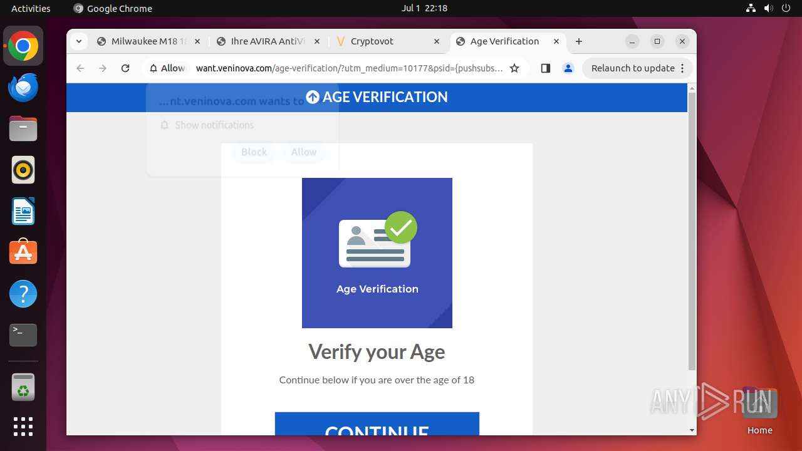Open Chrome three-dot menu
Viewport: 802px width, 451px height.
683,68
